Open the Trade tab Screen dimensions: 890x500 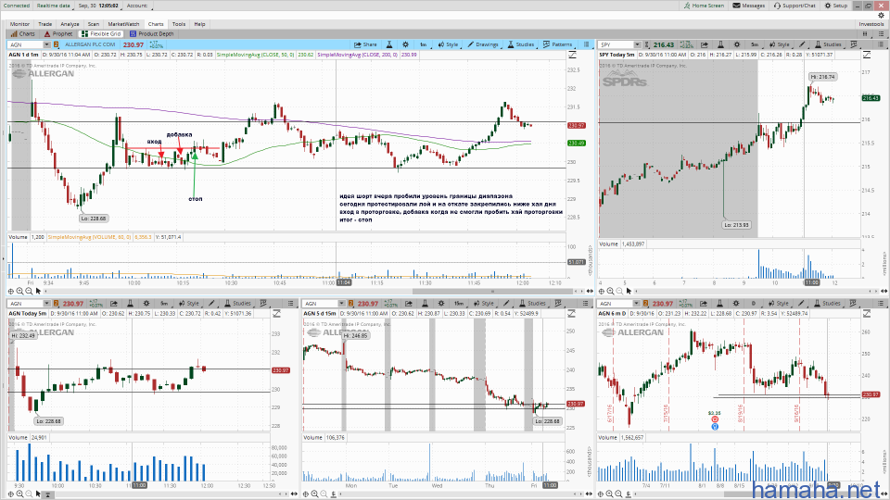coord(44,24)
